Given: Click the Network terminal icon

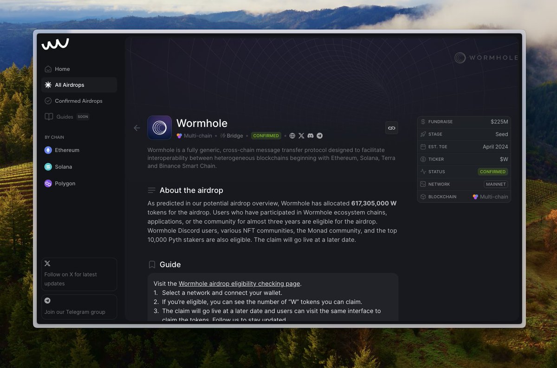Looking at the screenshot, I should tap(423, 184).
